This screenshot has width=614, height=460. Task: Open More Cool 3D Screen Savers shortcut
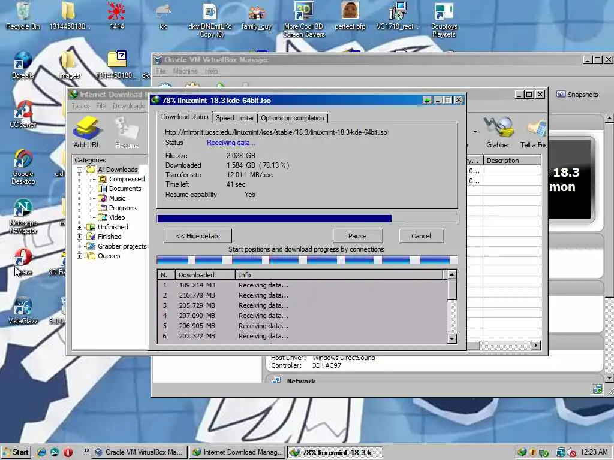(304, 19)
